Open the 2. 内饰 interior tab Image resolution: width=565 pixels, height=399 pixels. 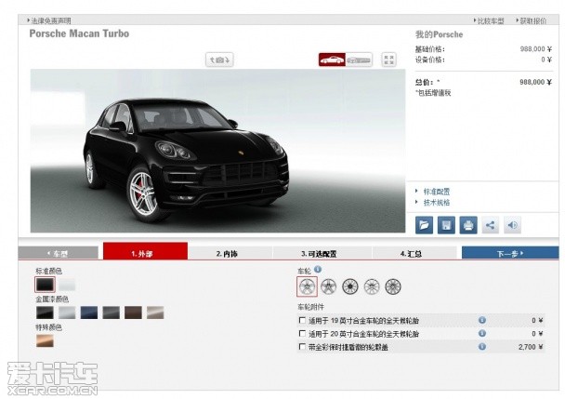tap(230, 253)
